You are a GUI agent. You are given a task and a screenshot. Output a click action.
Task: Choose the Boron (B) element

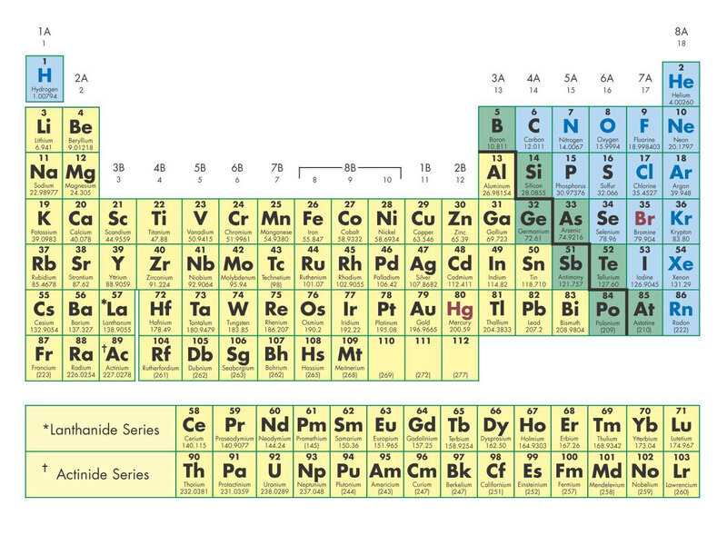click(x=497, y=129)
